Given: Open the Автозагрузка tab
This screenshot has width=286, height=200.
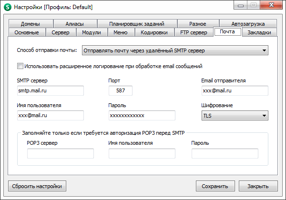Looking at the screenshot, I should coord(247,24).
